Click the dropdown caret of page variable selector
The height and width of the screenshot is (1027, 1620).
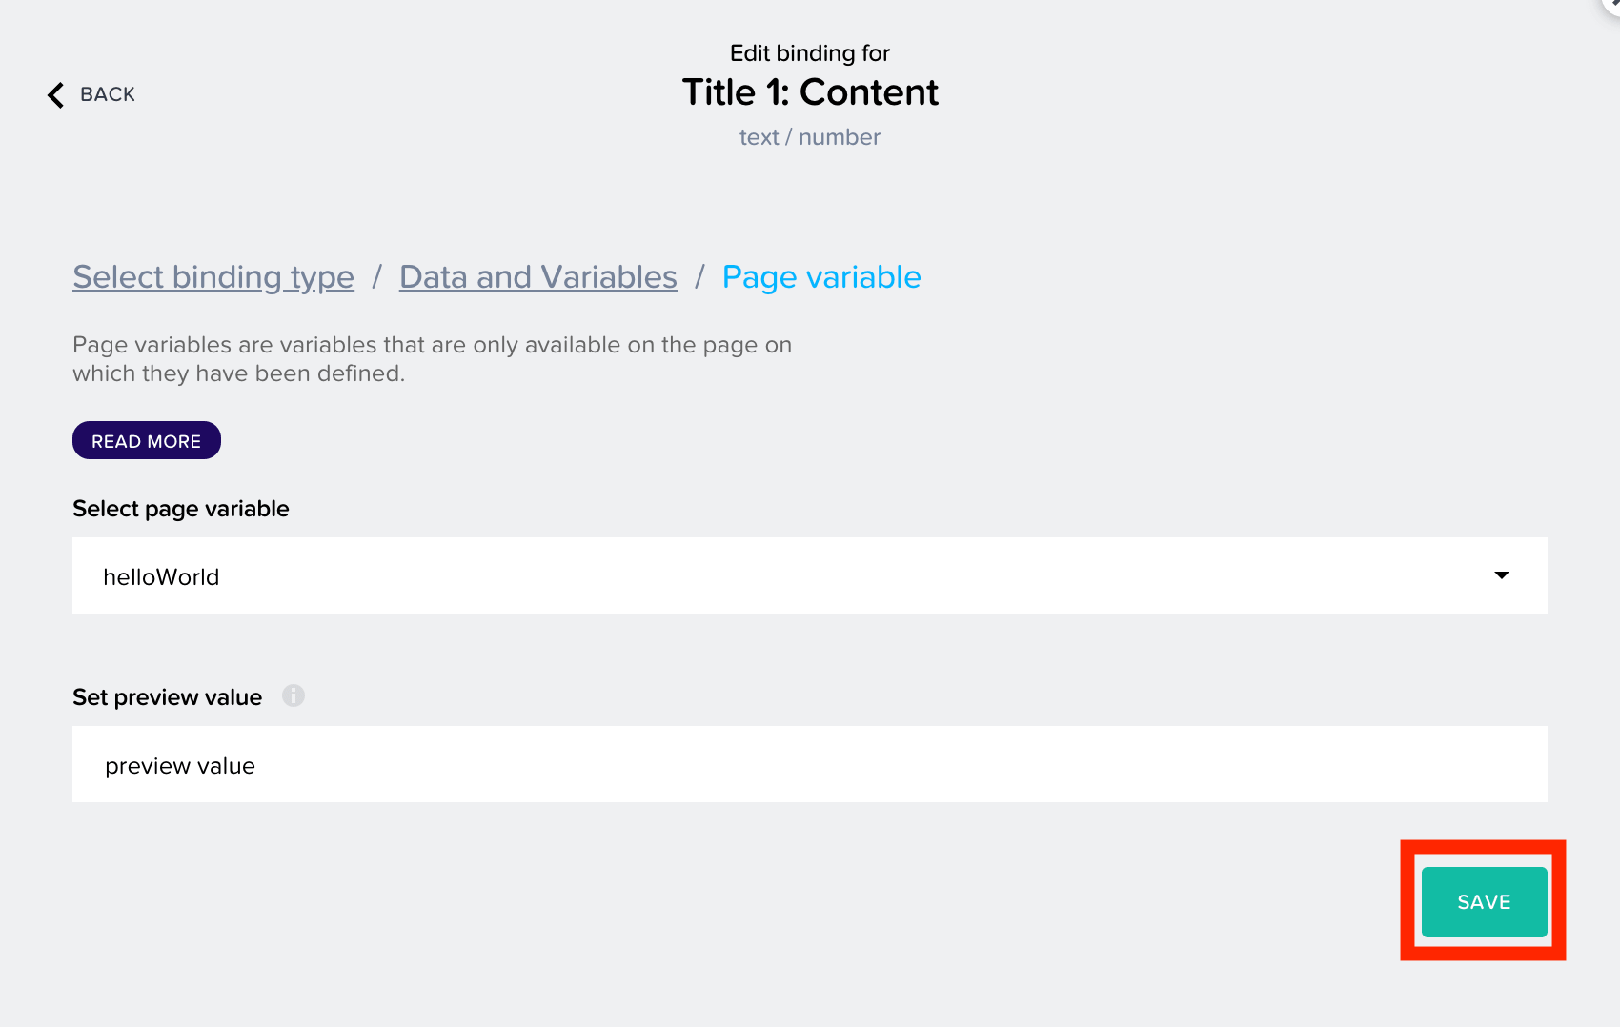click(x=1502, y=575)
